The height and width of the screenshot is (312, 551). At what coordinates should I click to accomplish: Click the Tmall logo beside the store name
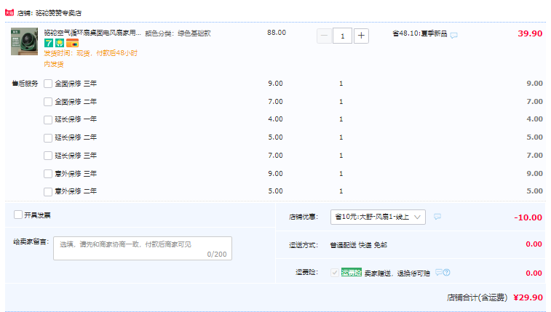pos(9,12)
